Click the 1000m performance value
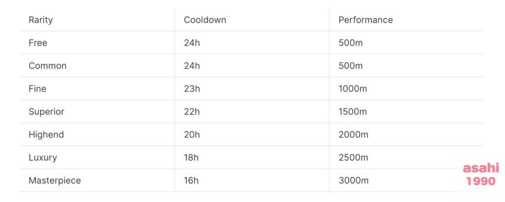Screen dimensions: 505x202 tap(353, 89)
